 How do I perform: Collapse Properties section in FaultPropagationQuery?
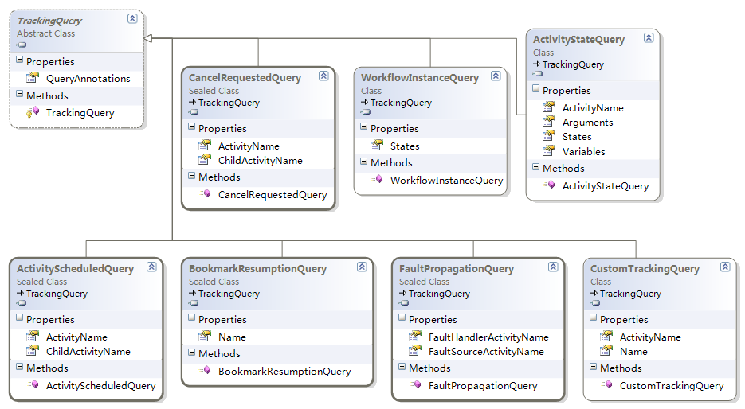pos(402,317)
